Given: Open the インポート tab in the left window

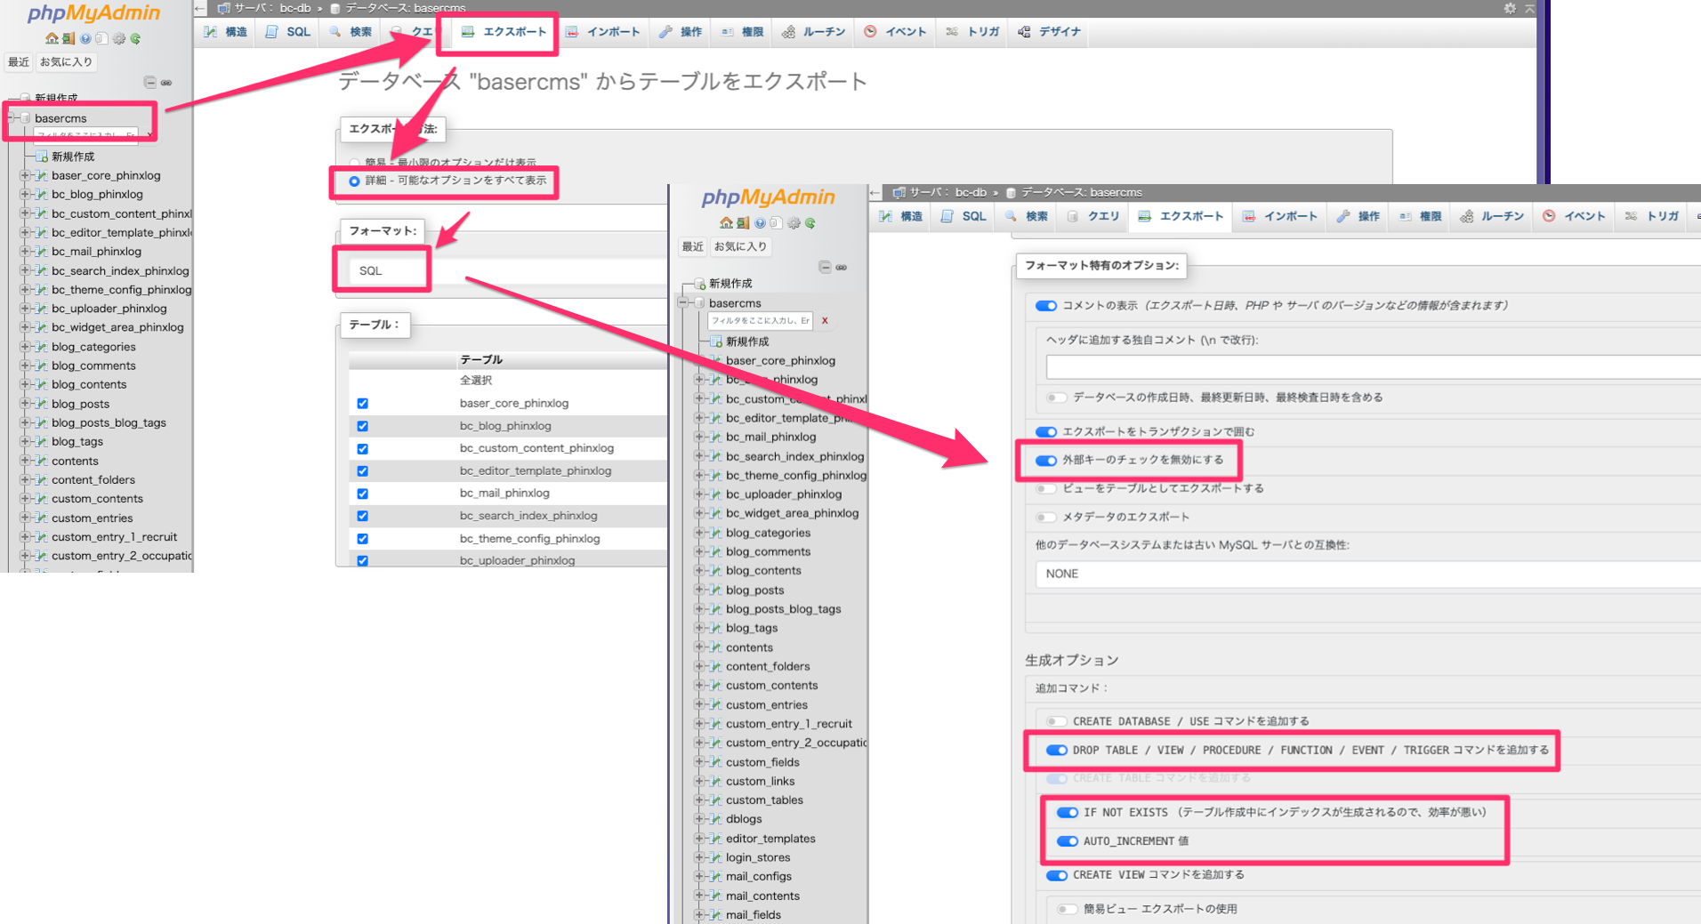Looking at the screenshot, I should [x=603, y=32].
